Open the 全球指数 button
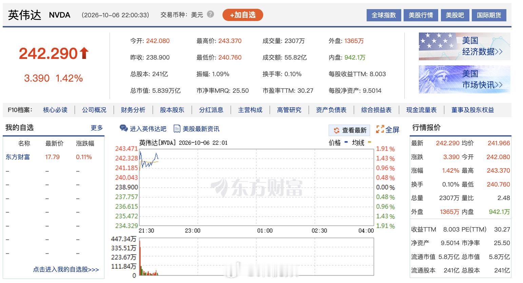 (x=384, y=15)
